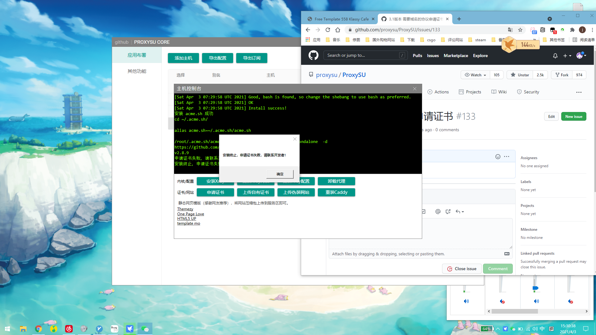Show hidden system tray icons
Image resolution: width=596 pixels, height=335 pixels.
tap(498, 329)
